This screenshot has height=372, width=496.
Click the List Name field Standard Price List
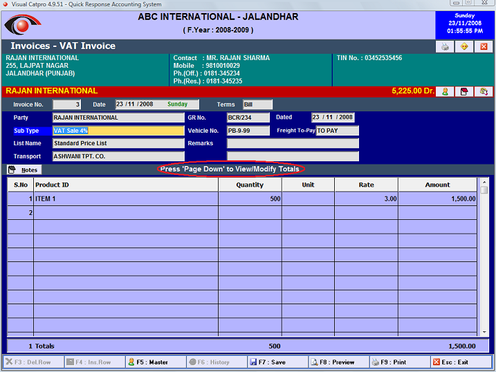(118, 143)
